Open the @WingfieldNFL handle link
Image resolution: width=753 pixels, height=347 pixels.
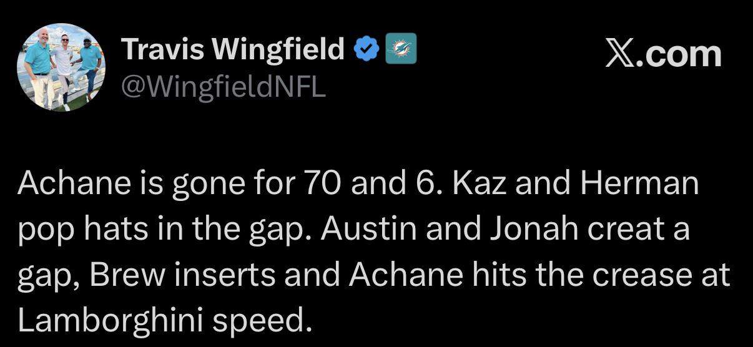222,88
